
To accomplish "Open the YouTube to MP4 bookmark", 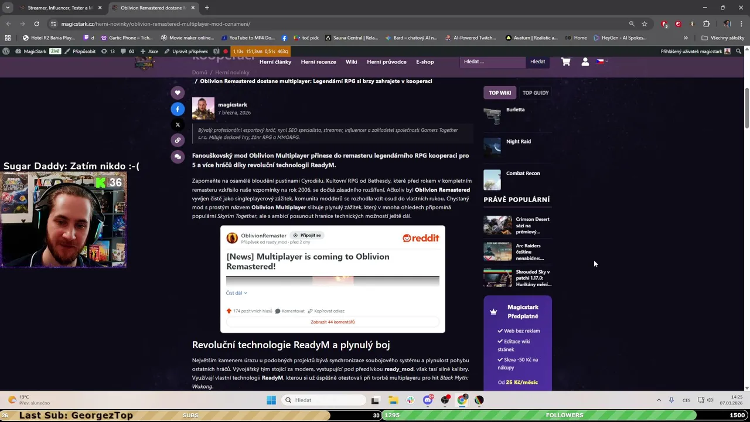I will click(x=248, y=38).
